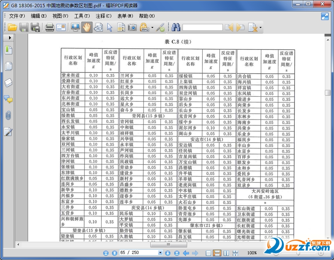Click the Snapshot camera tool
Viewport: 334px width, 260px height.
pos(132,27)
